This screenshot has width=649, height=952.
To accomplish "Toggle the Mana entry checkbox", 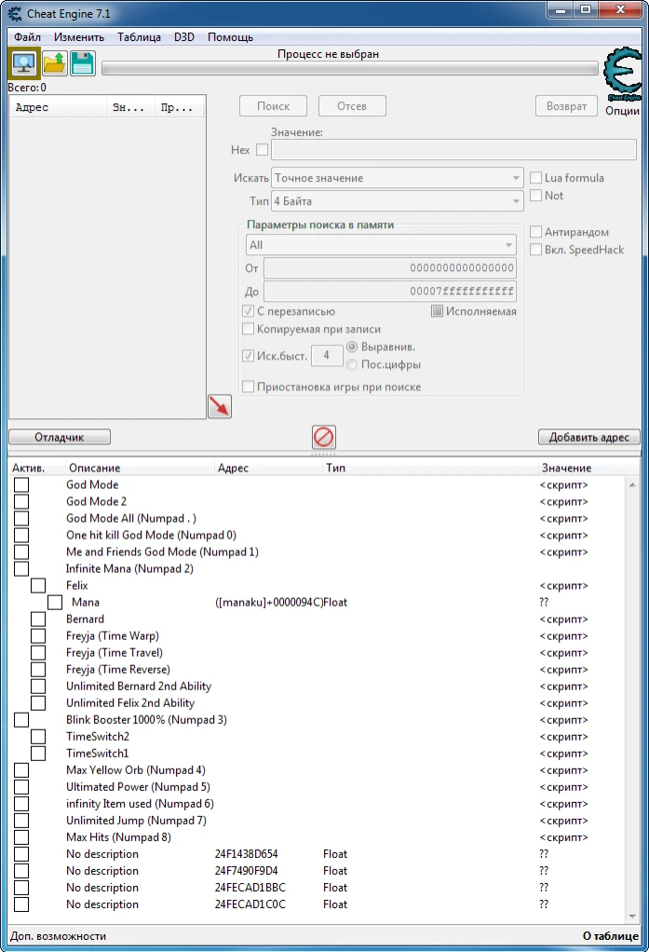I will pos(55,603).
